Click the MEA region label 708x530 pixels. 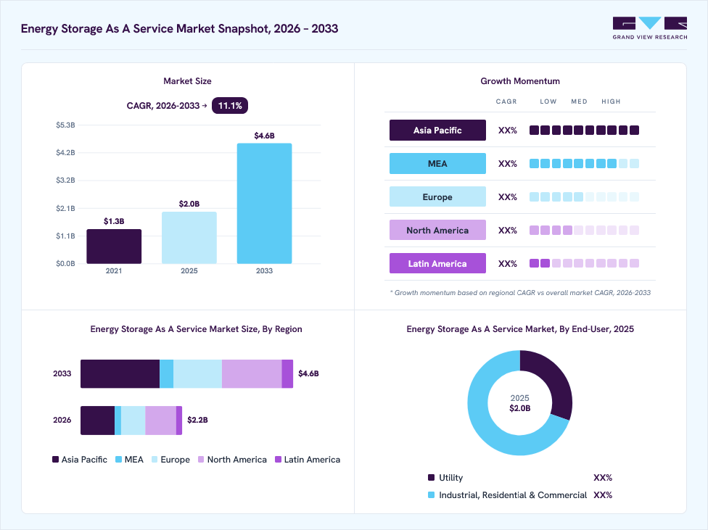click(x=437, y=163)
